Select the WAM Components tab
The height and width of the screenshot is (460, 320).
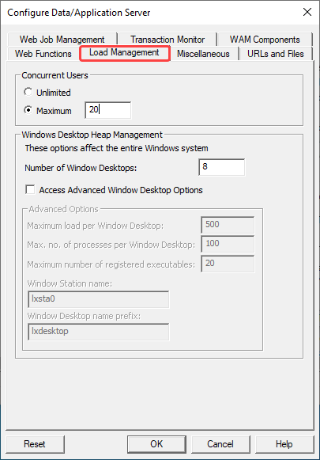click(x=265, y=40)
